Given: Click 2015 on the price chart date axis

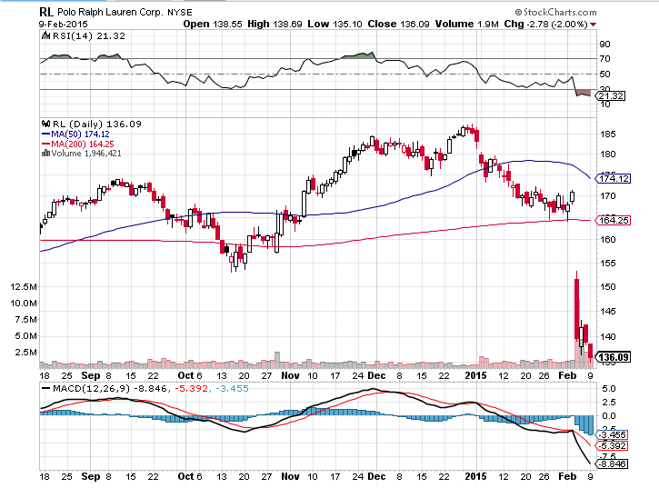Looking at the screenshot, I should point(475,375).
